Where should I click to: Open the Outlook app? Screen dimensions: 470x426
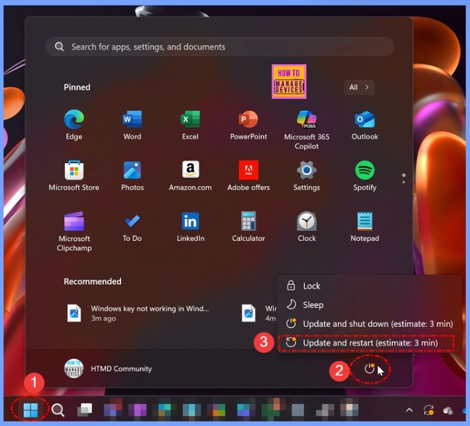click(365, 125)
